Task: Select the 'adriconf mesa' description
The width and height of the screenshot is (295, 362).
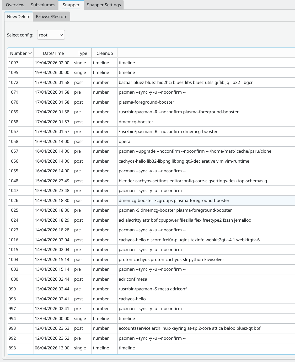Action: (x=133, y=279)
